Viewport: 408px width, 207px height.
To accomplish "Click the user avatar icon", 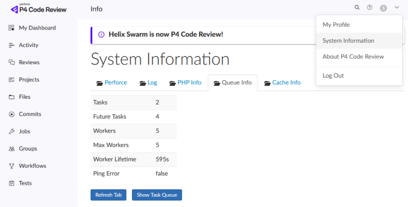I will tap(383, 8).
